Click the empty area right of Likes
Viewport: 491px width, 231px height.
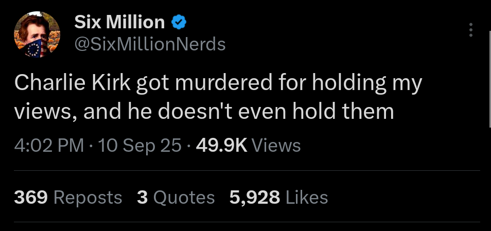[x=407, y=197]
